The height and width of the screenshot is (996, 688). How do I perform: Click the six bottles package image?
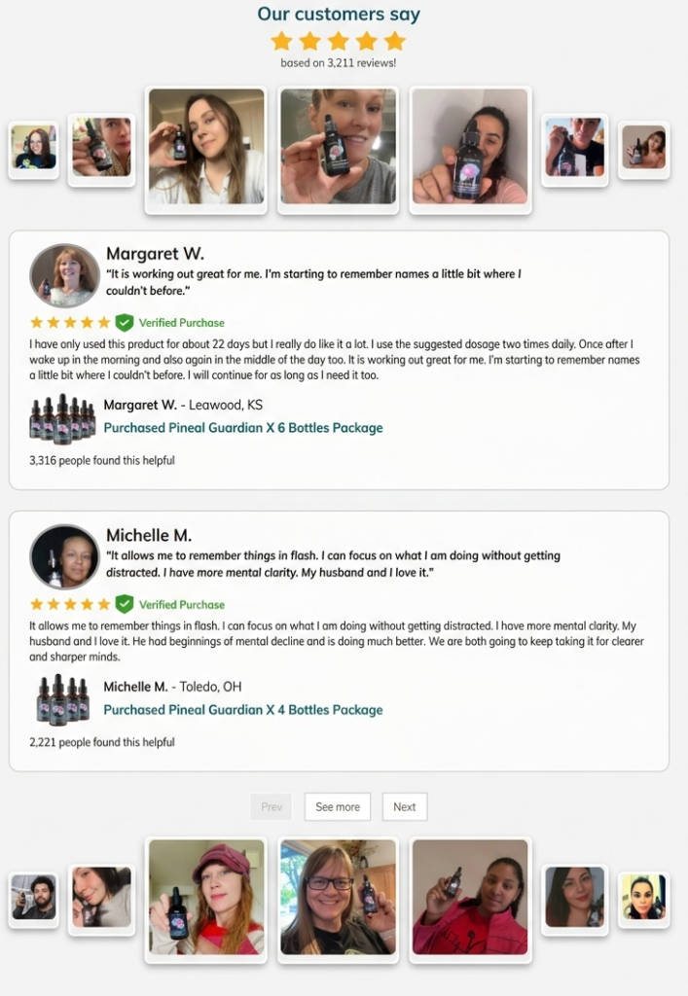62,418
